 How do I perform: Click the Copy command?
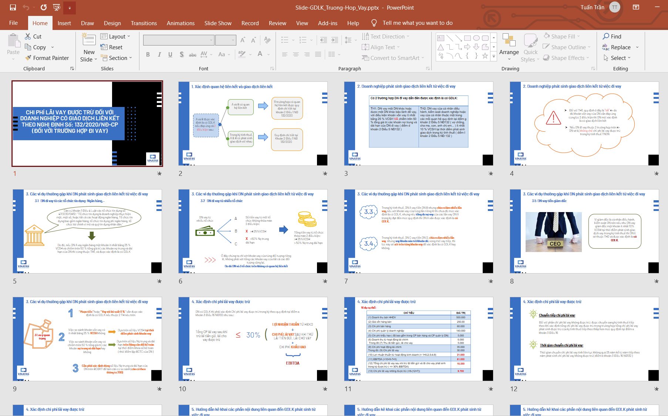click(35, 47)
